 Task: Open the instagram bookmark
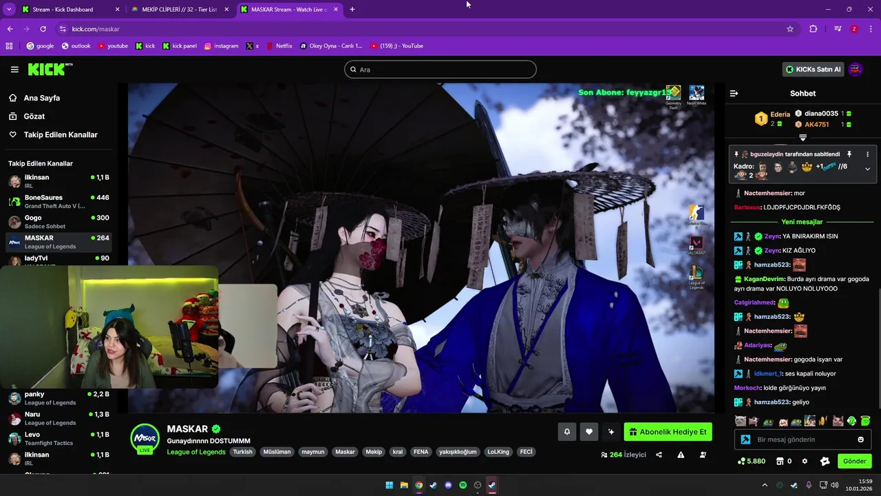click(x=221, y=46)
